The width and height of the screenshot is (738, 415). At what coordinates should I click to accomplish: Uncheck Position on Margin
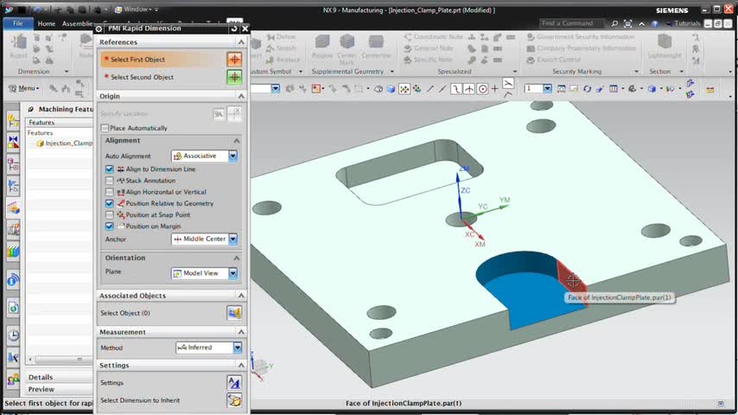110,226
